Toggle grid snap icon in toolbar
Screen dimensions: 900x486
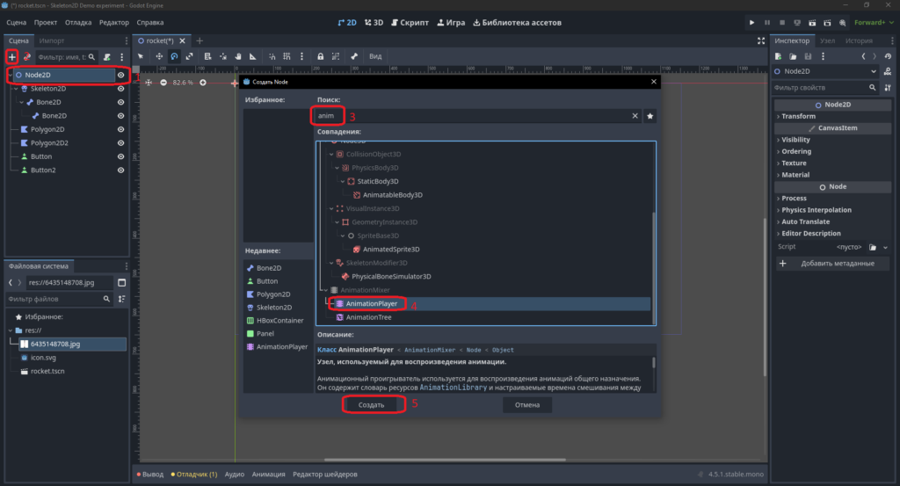tap(287, 56)
